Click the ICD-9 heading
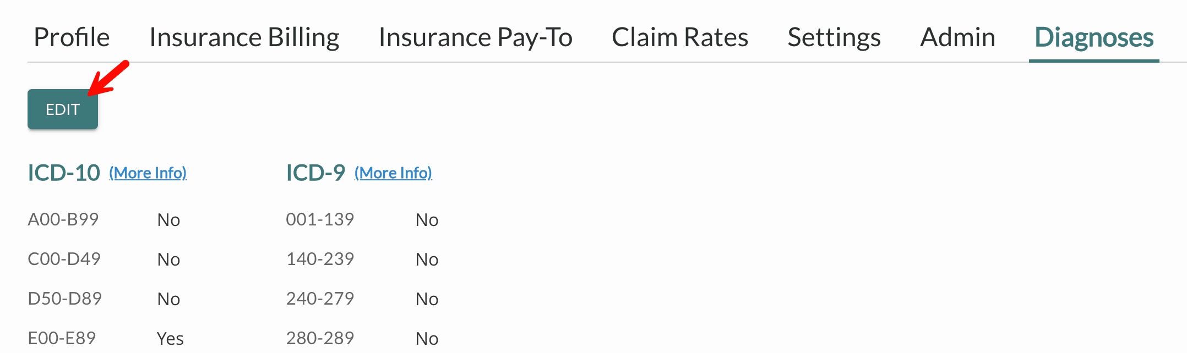This screenshot has height=353, width=1187. 315,173
